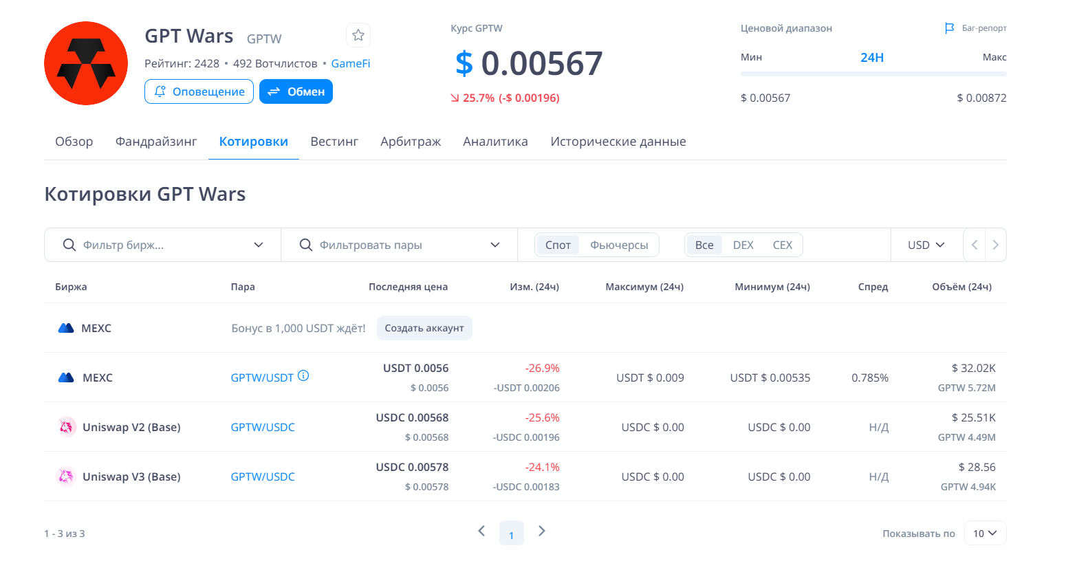Click the flag icon for bug report
This screenshot has width=1077, height=570.
950,28
